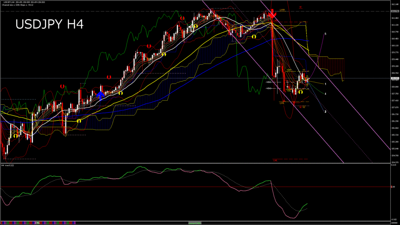Select the yellow marker beneath the YDL label

coord(300,92)
